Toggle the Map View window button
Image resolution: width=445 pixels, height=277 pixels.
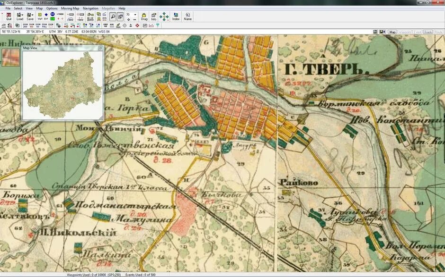pos(120,17)
